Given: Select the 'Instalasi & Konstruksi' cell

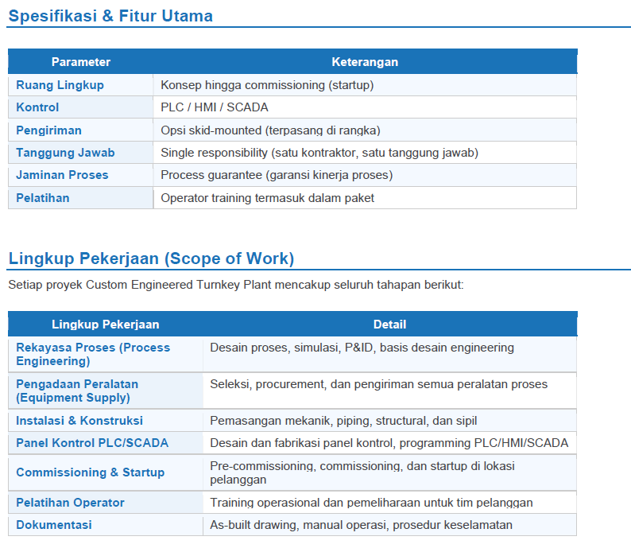Looking at the screenshot, I should point(106,420).
